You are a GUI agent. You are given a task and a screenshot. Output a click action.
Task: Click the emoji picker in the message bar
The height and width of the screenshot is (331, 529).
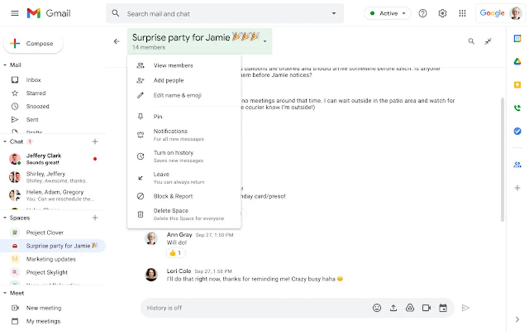[x=376, y=308]
